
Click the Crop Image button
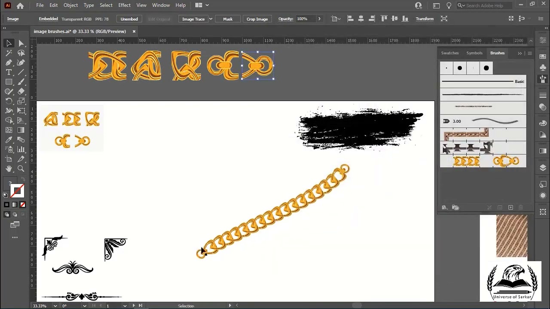point(257,19)
